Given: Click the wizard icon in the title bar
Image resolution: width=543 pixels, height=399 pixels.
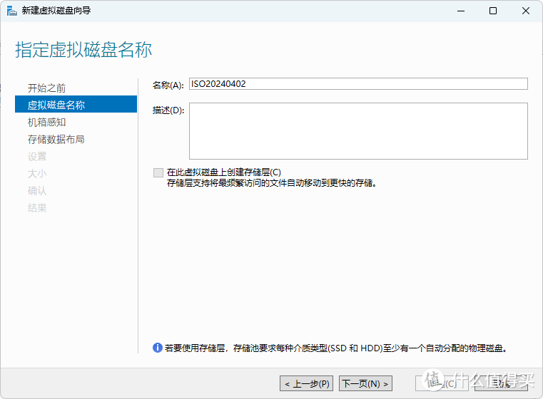Looking at the screenshot, I should (12, 11).
